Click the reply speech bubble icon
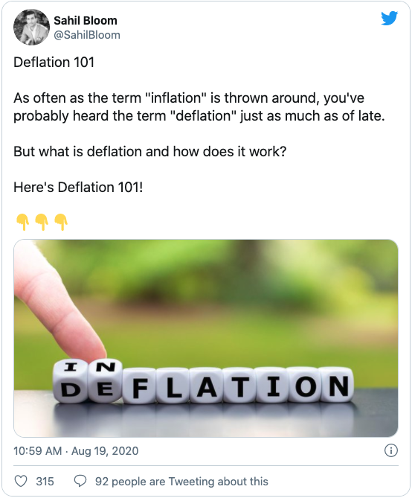 click(x=80, y=481)
